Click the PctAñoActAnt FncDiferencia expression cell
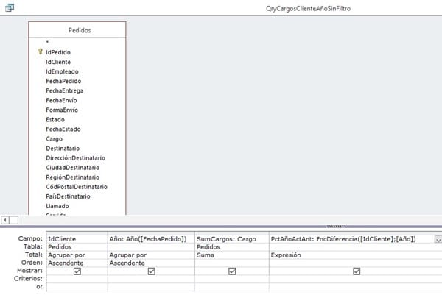The width and height of the screenshot is (442, 295). [x=352, y=239]
